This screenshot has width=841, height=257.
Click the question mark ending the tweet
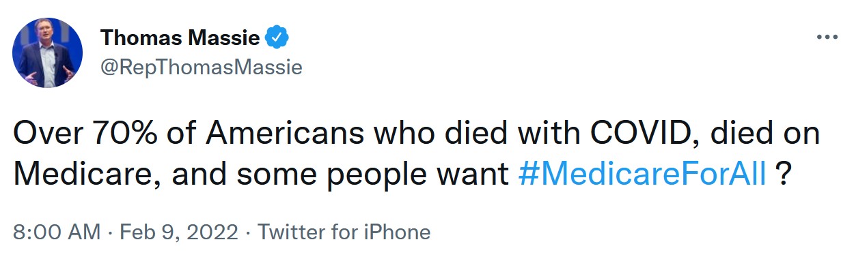coord(784,175)
